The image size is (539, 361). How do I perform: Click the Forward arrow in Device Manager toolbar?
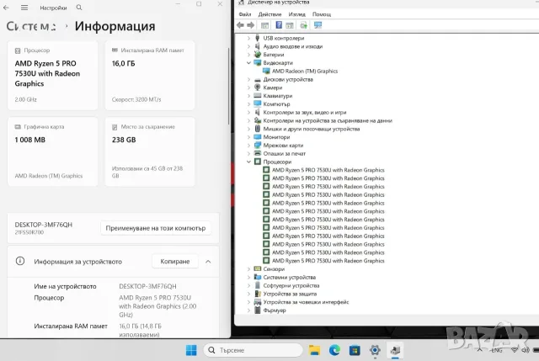pos(251,25)
